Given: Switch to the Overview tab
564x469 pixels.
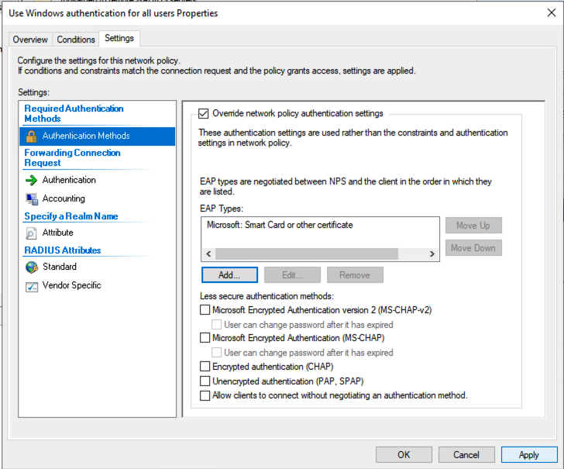Looking at the screenshot, I should (30, 40).
